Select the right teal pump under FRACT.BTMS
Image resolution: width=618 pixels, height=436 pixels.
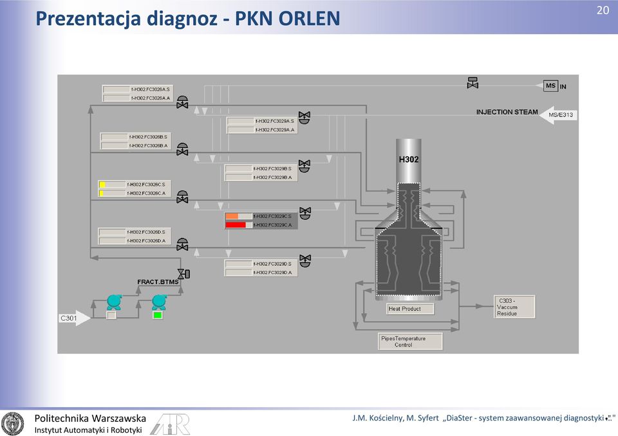(x=159, y=302)
